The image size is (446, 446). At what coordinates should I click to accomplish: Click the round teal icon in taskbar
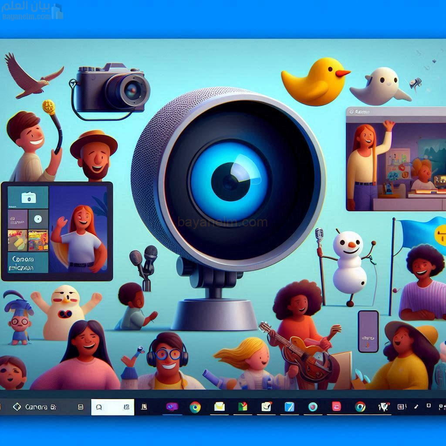pyautogui.click(x=313, y=407)
